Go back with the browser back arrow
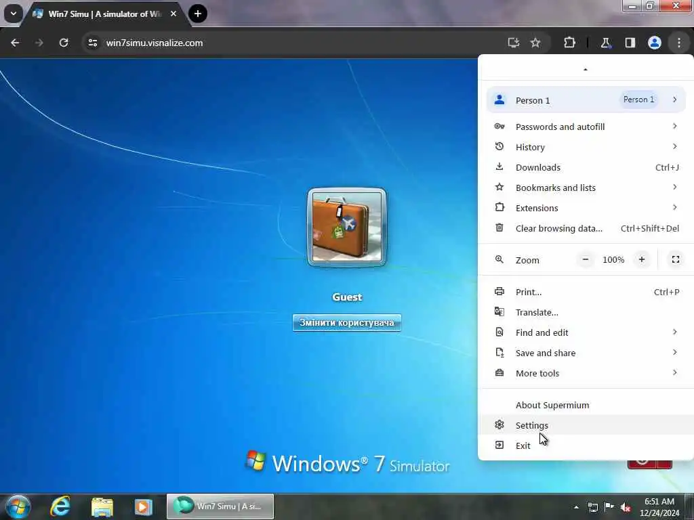The height and width of the screenshot is (520, 694). [x=15, y=43]
